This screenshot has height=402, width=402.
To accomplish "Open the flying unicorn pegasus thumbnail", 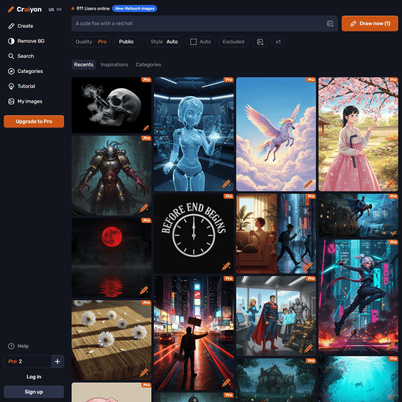I will [276, 134].
